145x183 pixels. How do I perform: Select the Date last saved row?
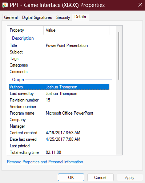59,139
